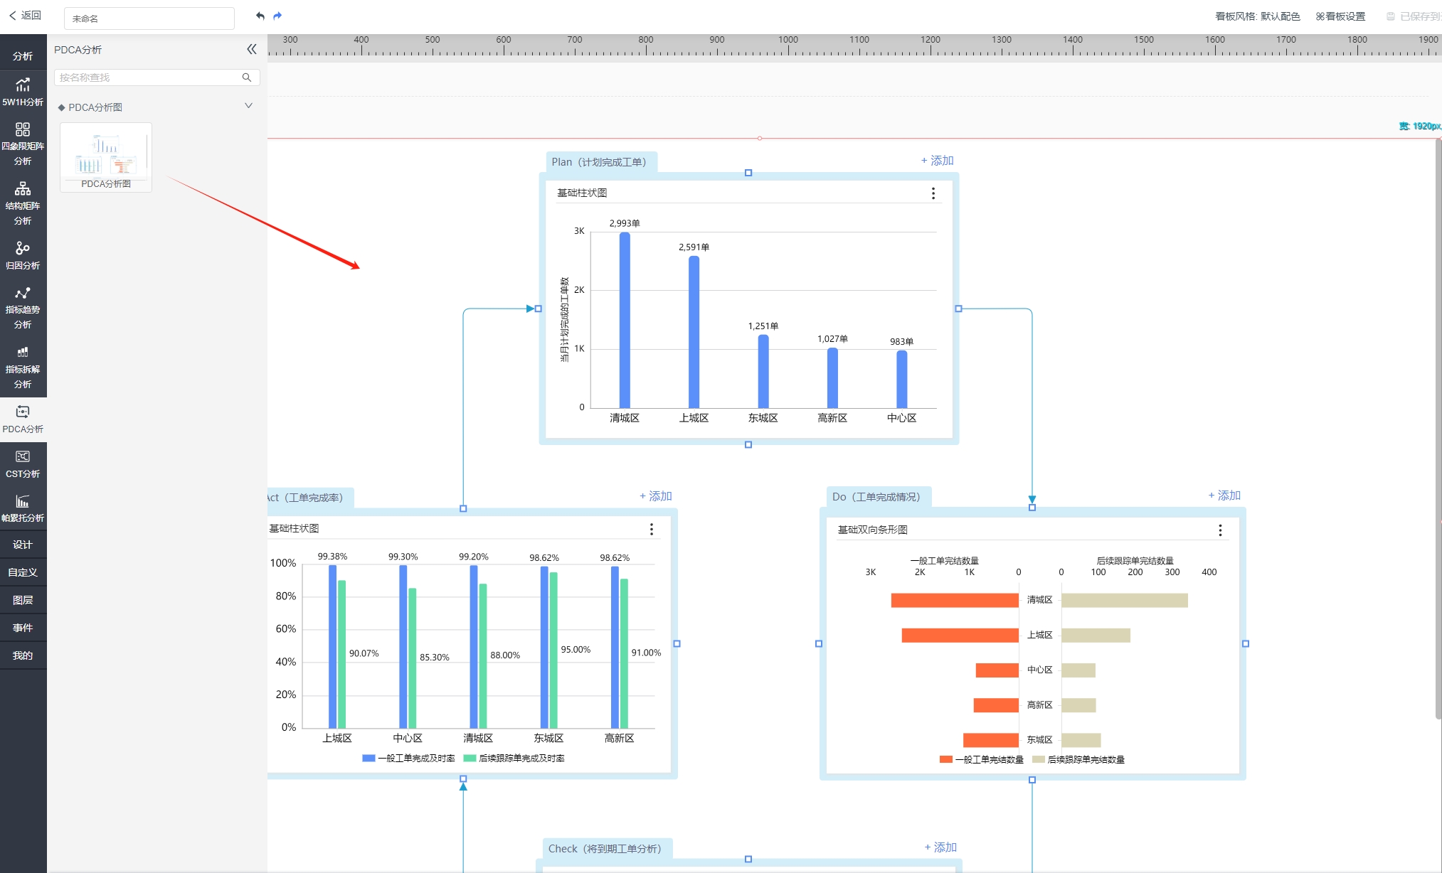Collapse the PDCA分析图 group chevron
The height and width of the screenshot is (873, 1442).
pos(248,106)
